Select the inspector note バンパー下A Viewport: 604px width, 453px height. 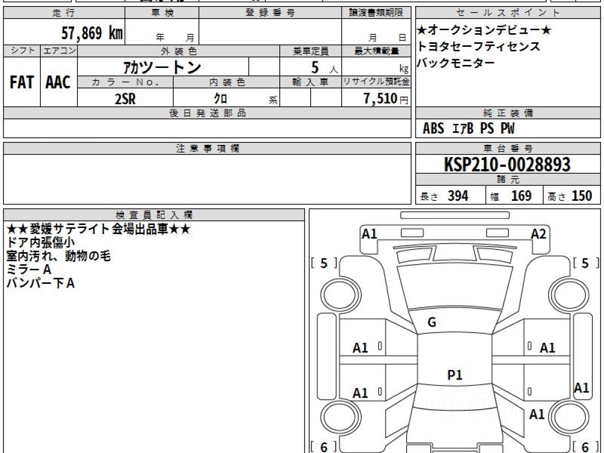pos(40,283)
